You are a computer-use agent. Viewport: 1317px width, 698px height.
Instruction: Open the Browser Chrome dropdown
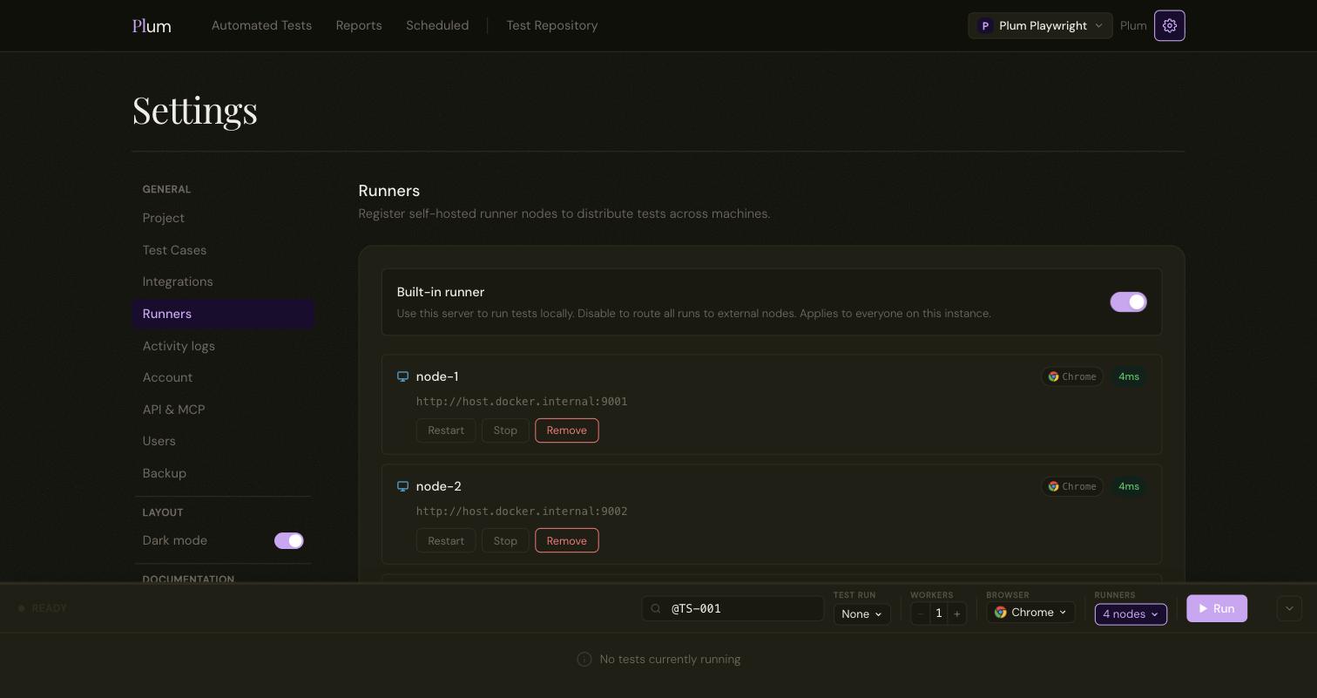(x=1030, y=613)
